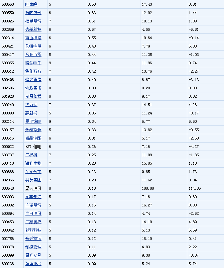Open the 罗平锌电 stock link
Viewport: 224px width, 268px height.
coord(33,121)
